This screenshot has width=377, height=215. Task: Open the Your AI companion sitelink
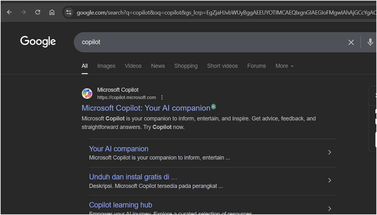[119, 149]
